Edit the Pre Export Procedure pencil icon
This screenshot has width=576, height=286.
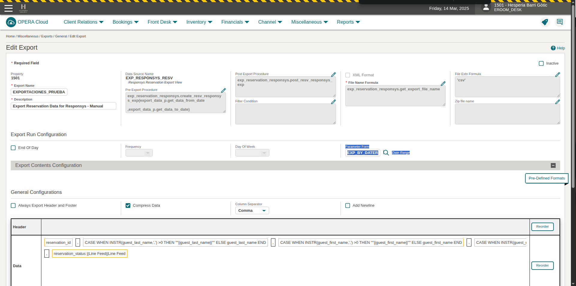click(x=223, y=90)
